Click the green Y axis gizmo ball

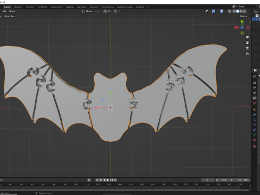(242, 22)
